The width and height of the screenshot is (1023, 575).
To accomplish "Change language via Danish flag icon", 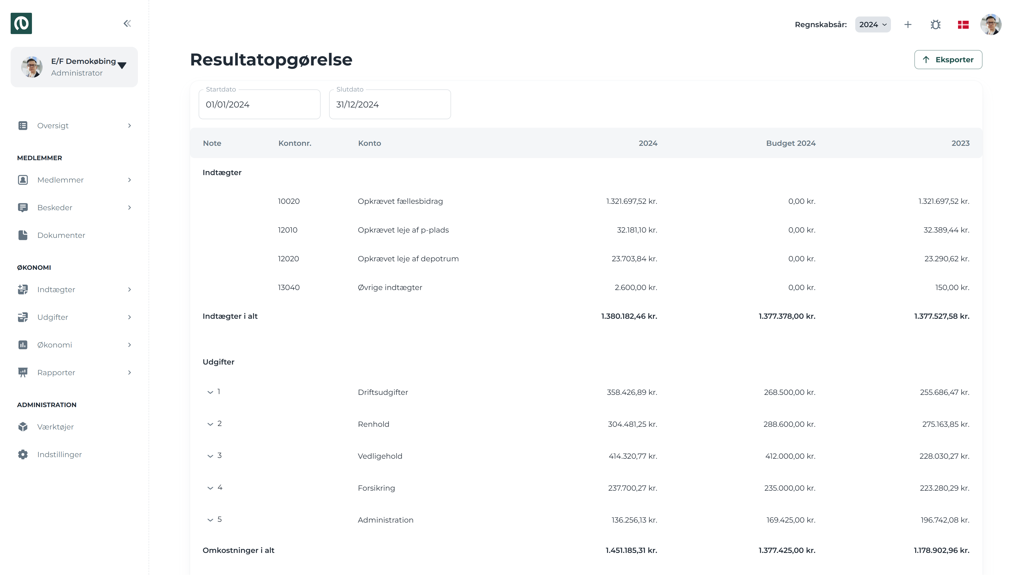I will (963, 24).
